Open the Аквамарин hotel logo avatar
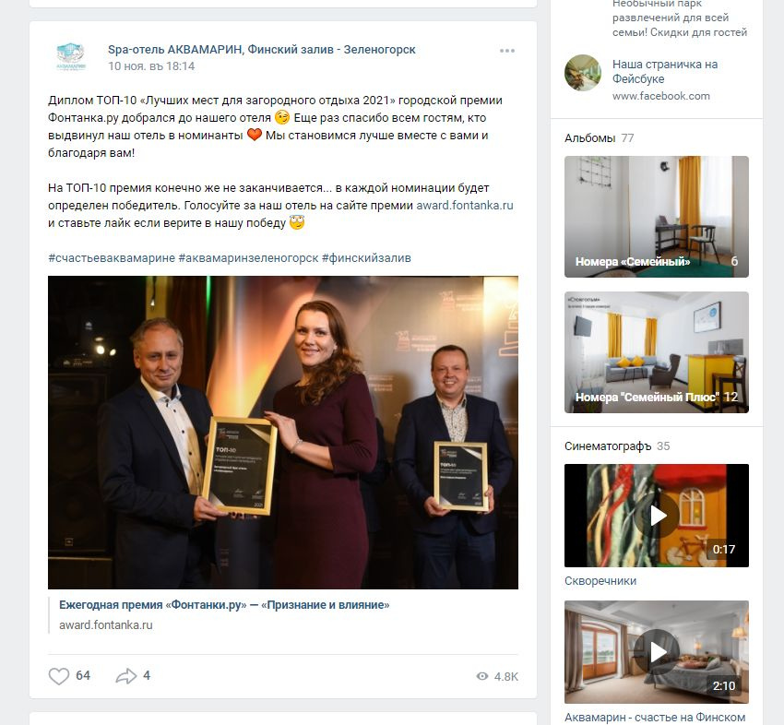This screenshot has width=784, height=725. pos(70,57)
